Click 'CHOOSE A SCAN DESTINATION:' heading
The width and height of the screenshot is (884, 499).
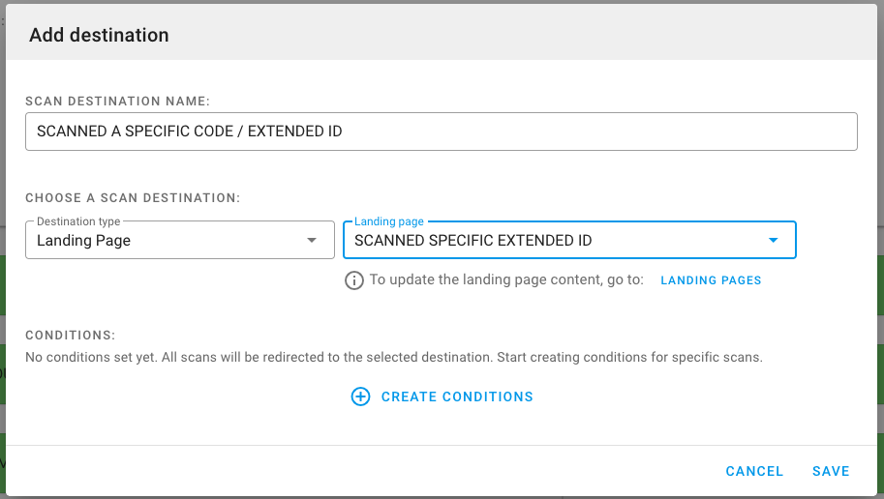[133, 197]
